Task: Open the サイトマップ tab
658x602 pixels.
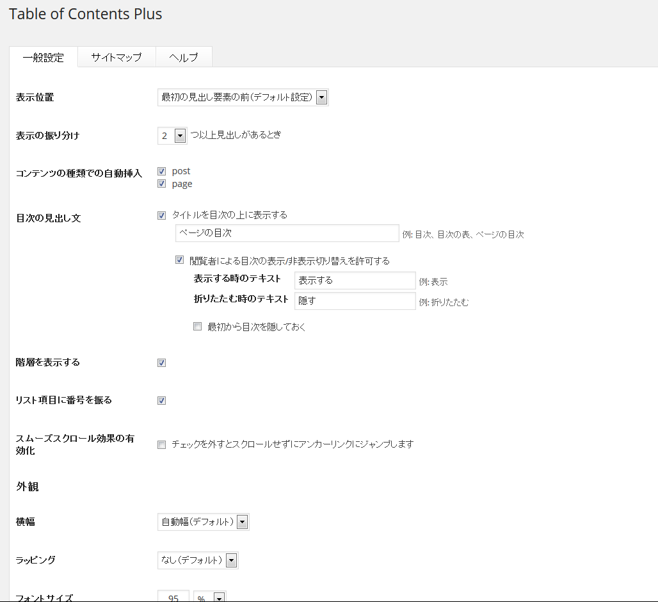Action: point(116,57)
